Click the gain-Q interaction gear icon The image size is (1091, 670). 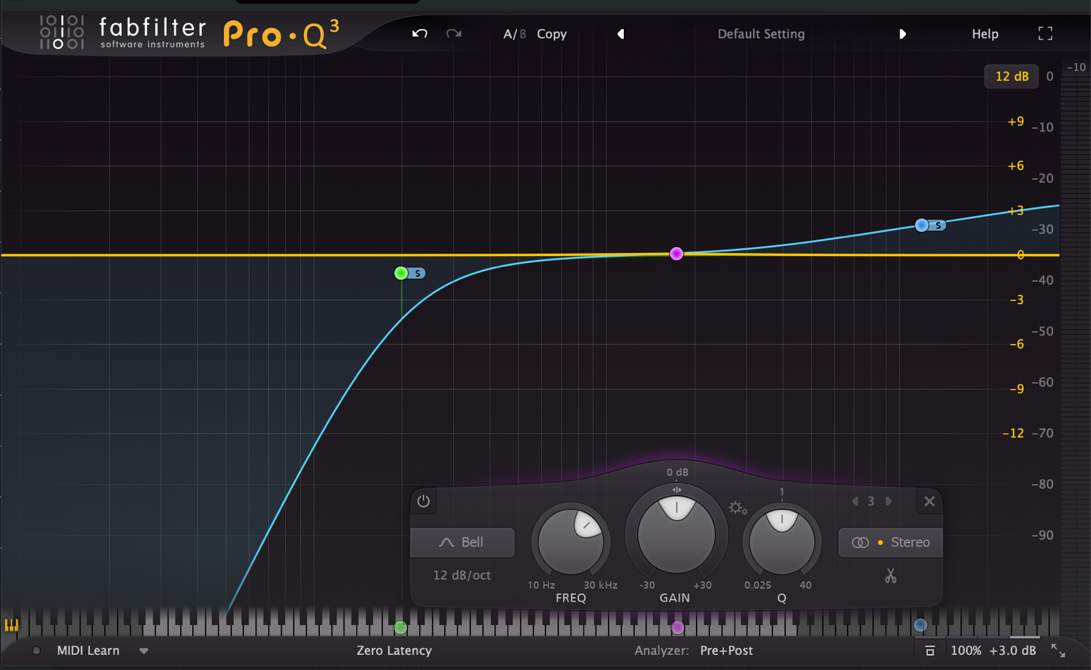pos(737,508)
